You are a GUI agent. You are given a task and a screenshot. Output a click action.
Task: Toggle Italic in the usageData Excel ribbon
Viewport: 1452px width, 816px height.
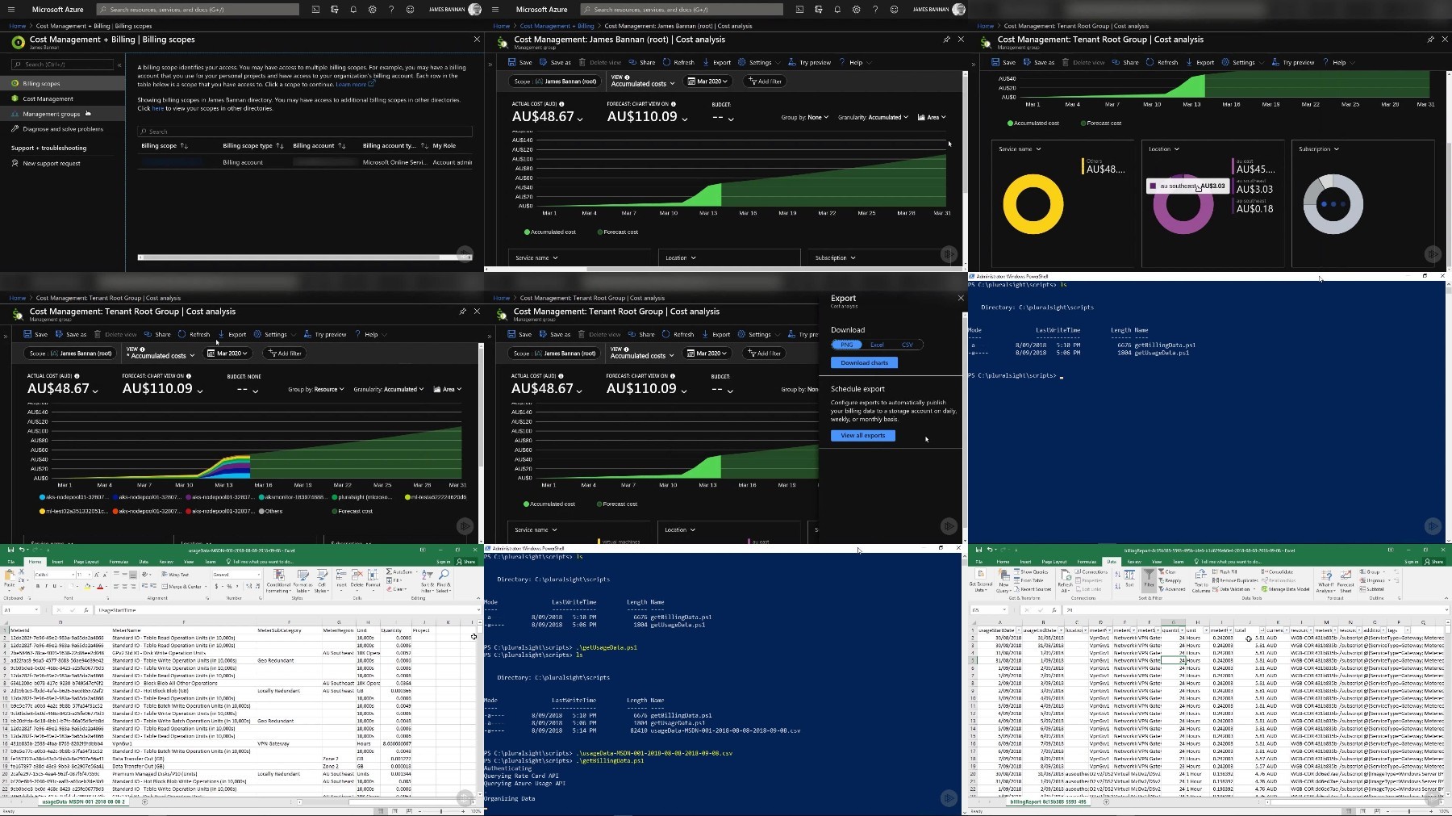[46, 586]
